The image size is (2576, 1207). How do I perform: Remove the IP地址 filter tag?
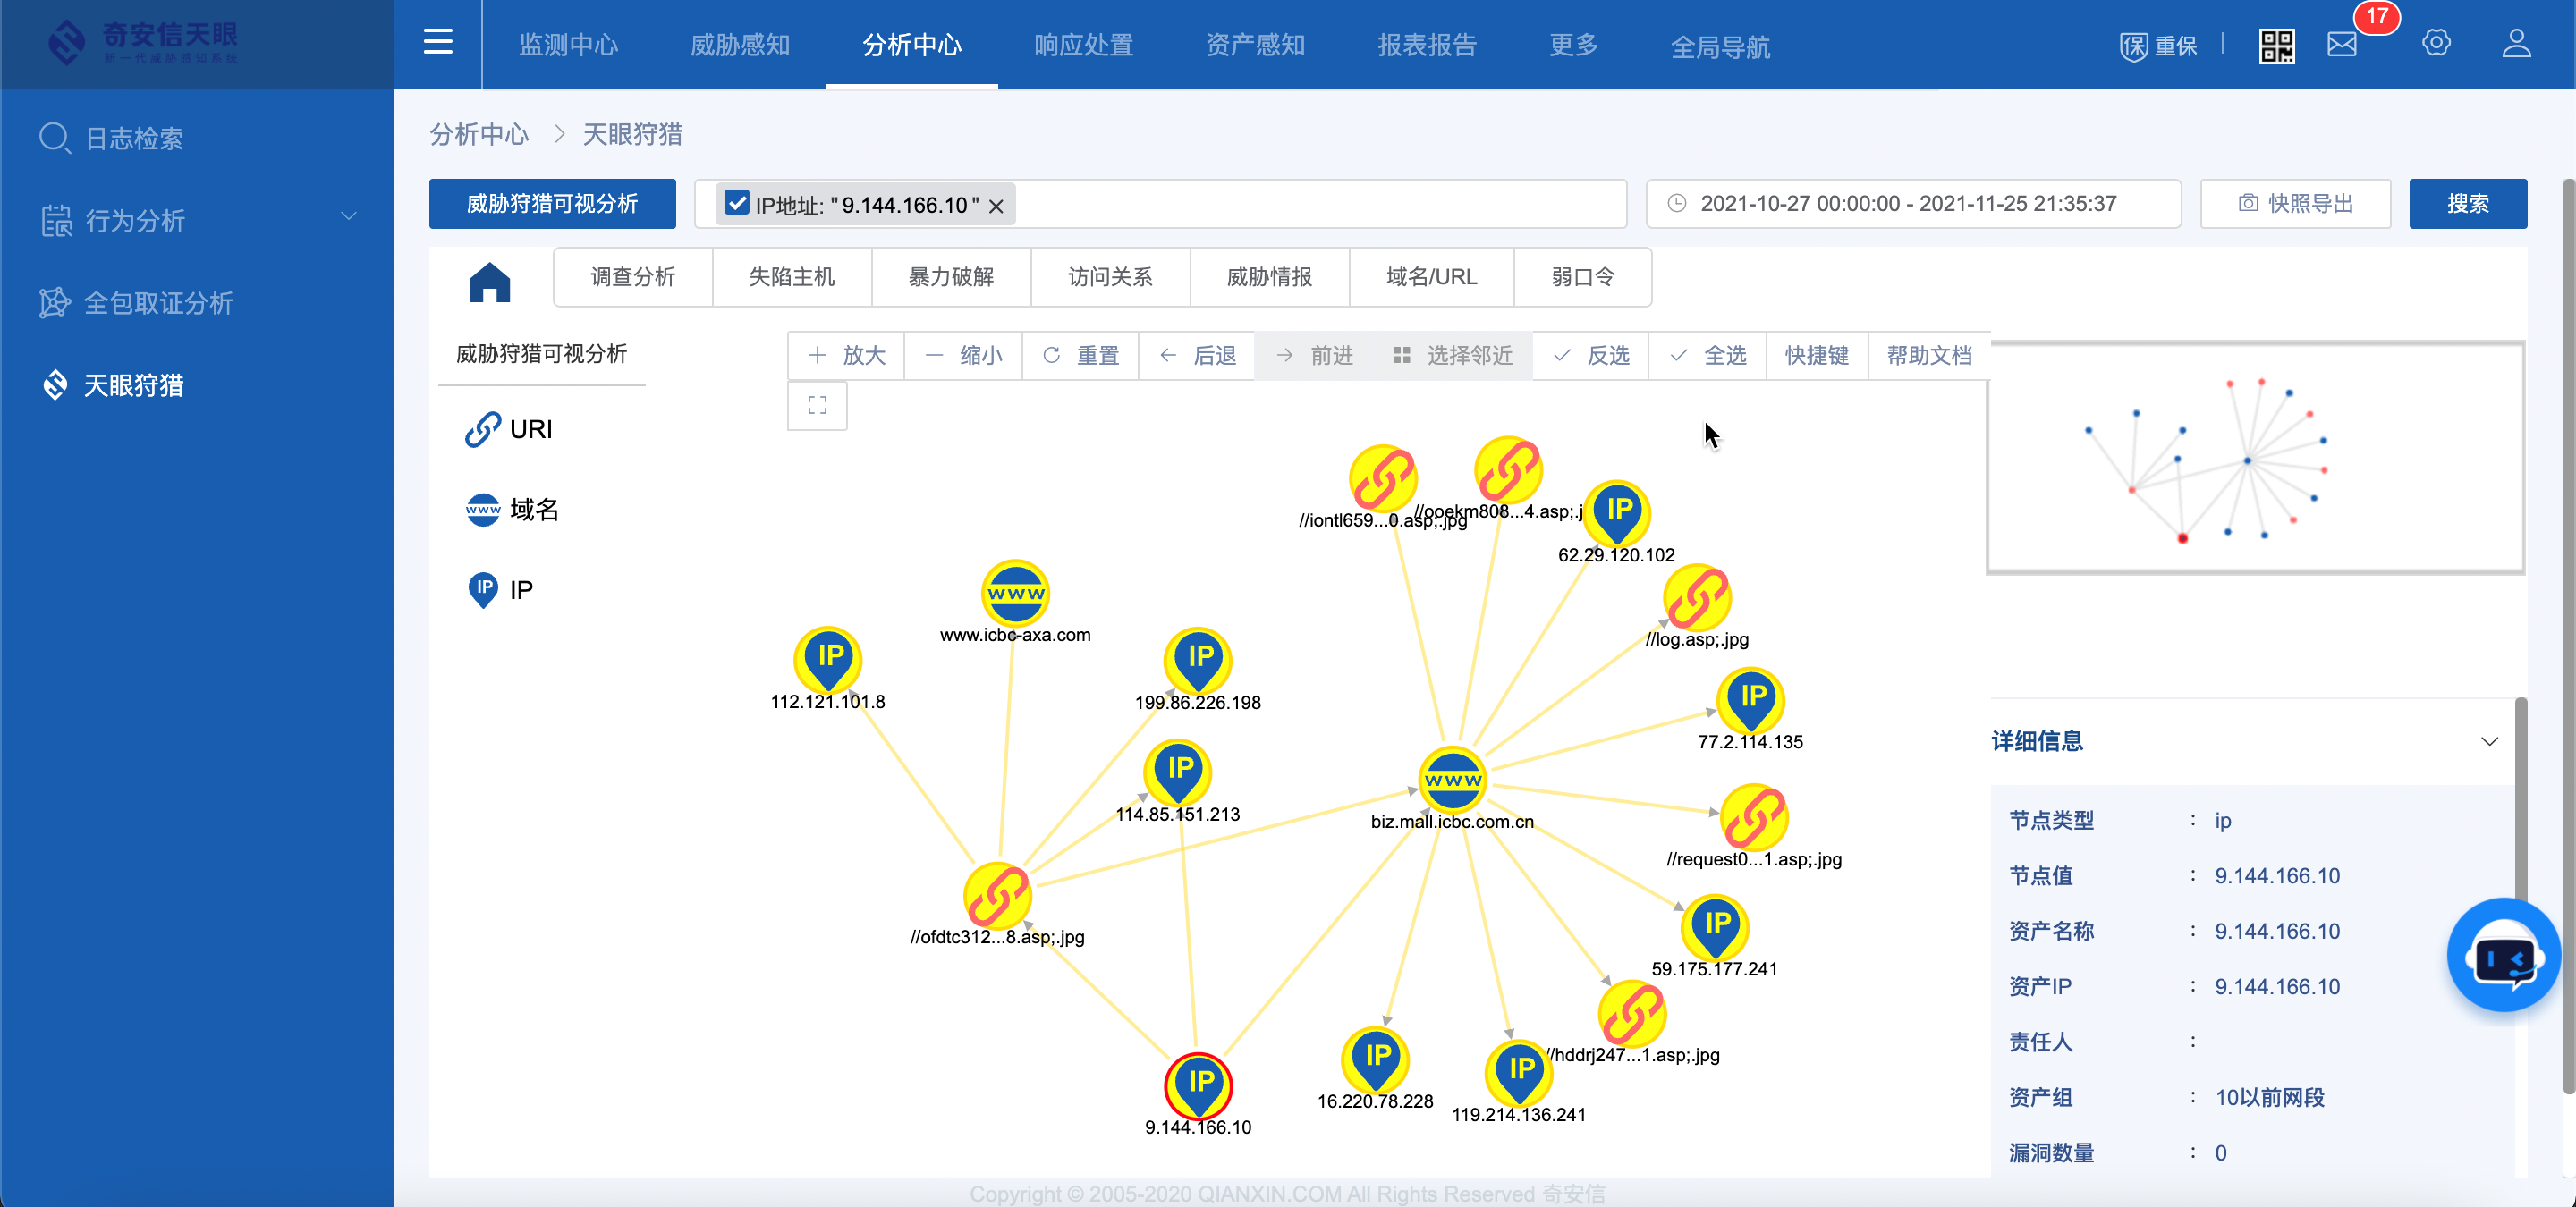[x=996, y=206]
